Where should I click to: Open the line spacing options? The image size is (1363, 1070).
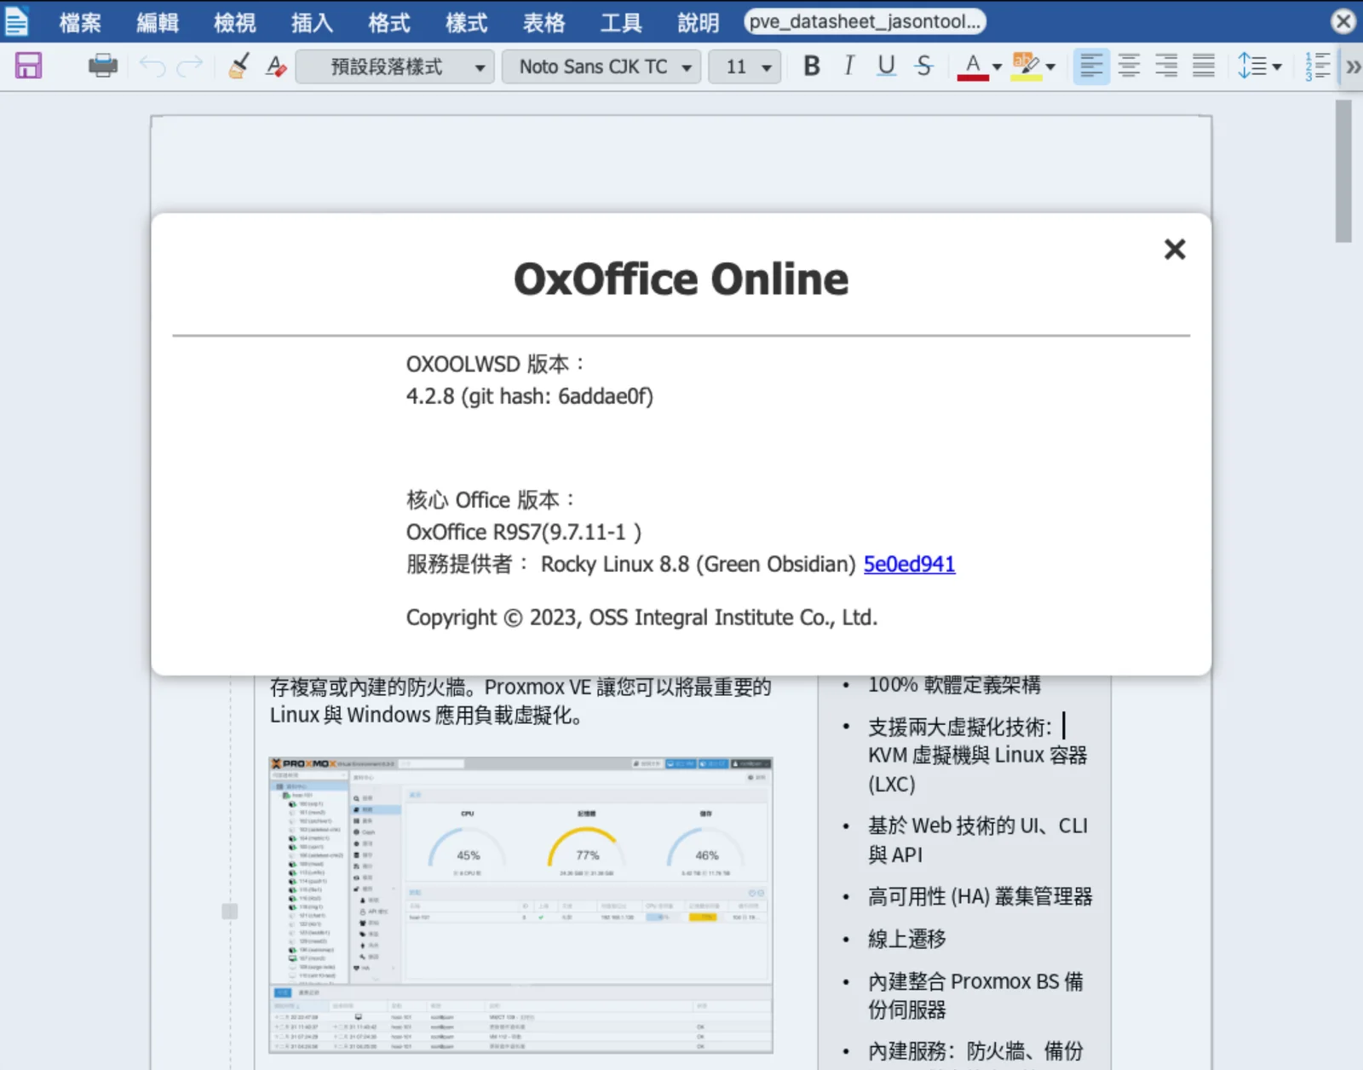click(x=1259, y=66)
